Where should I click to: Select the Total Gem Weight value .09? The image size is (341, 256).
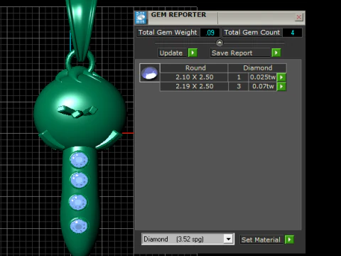pyautogui.click(x=210, y=33)
